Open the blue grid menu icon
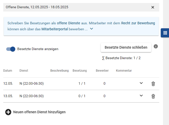Viewport: 169px width, 125px height. pyautogui.click(x=165, y=33)
